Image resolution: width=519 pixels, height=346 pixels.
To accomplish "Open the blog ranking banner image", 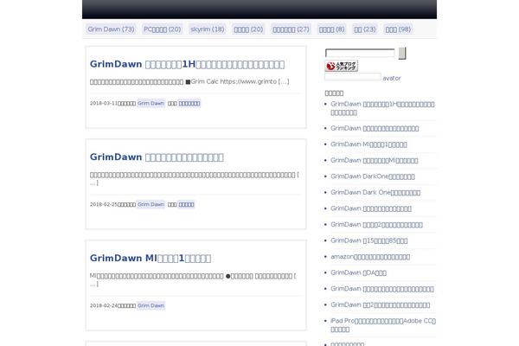I will coord(342,66).
